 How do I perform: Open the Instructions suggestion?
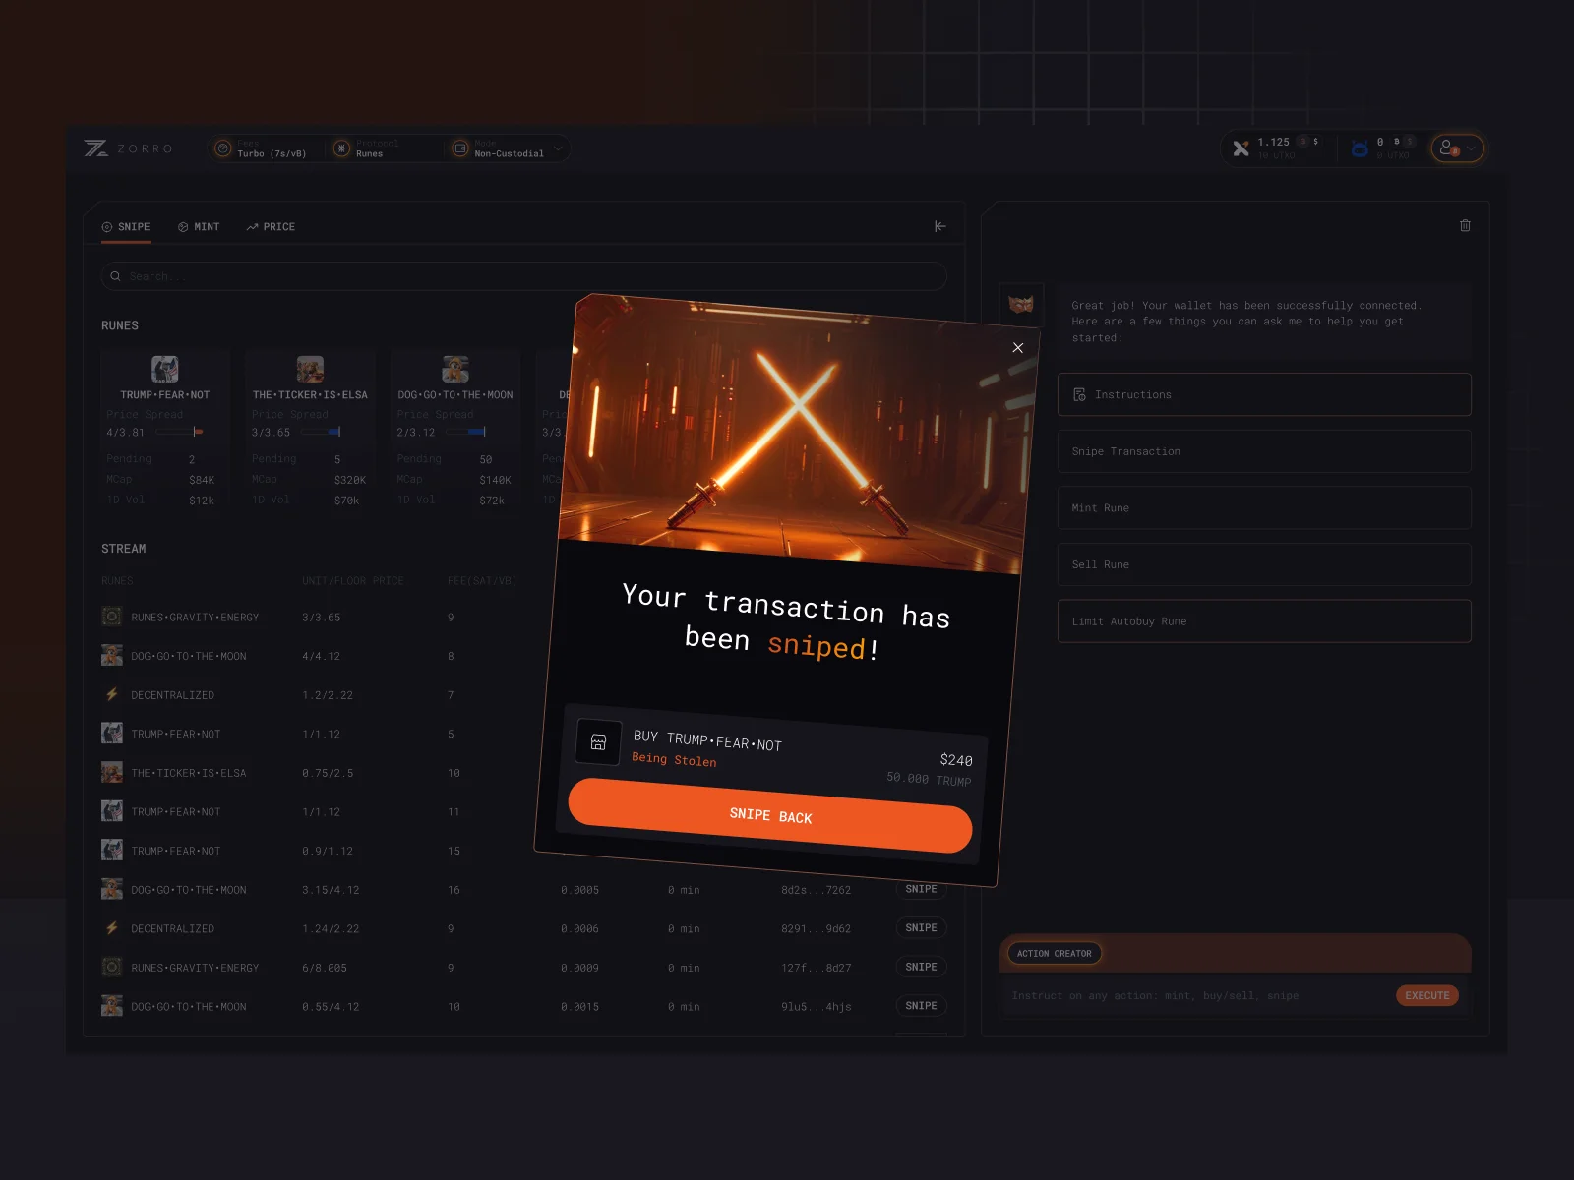1264,394
